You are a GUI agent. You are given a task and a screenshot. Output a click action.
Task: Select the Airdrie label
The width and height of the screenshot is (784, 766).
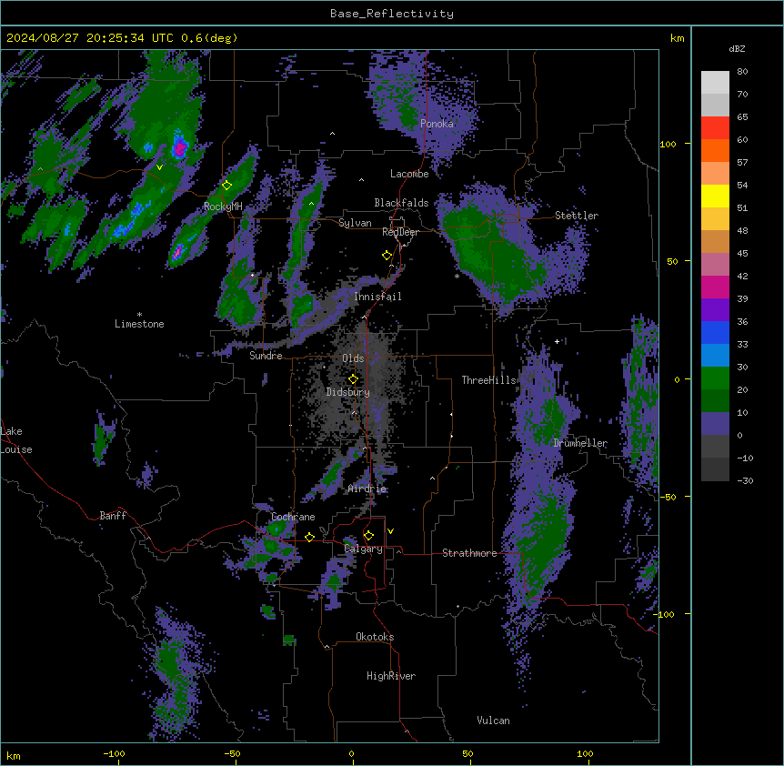pyautogui.click(x=367, y=489)
